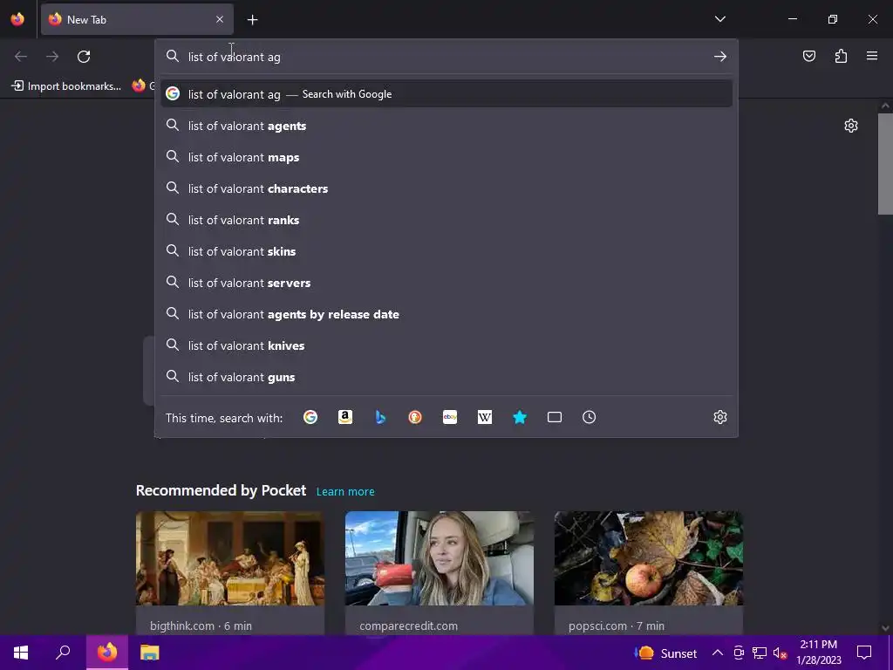Choose 'list of valorant agents by release date'
The image size is (893, 670).
click(x=446, y=314)
